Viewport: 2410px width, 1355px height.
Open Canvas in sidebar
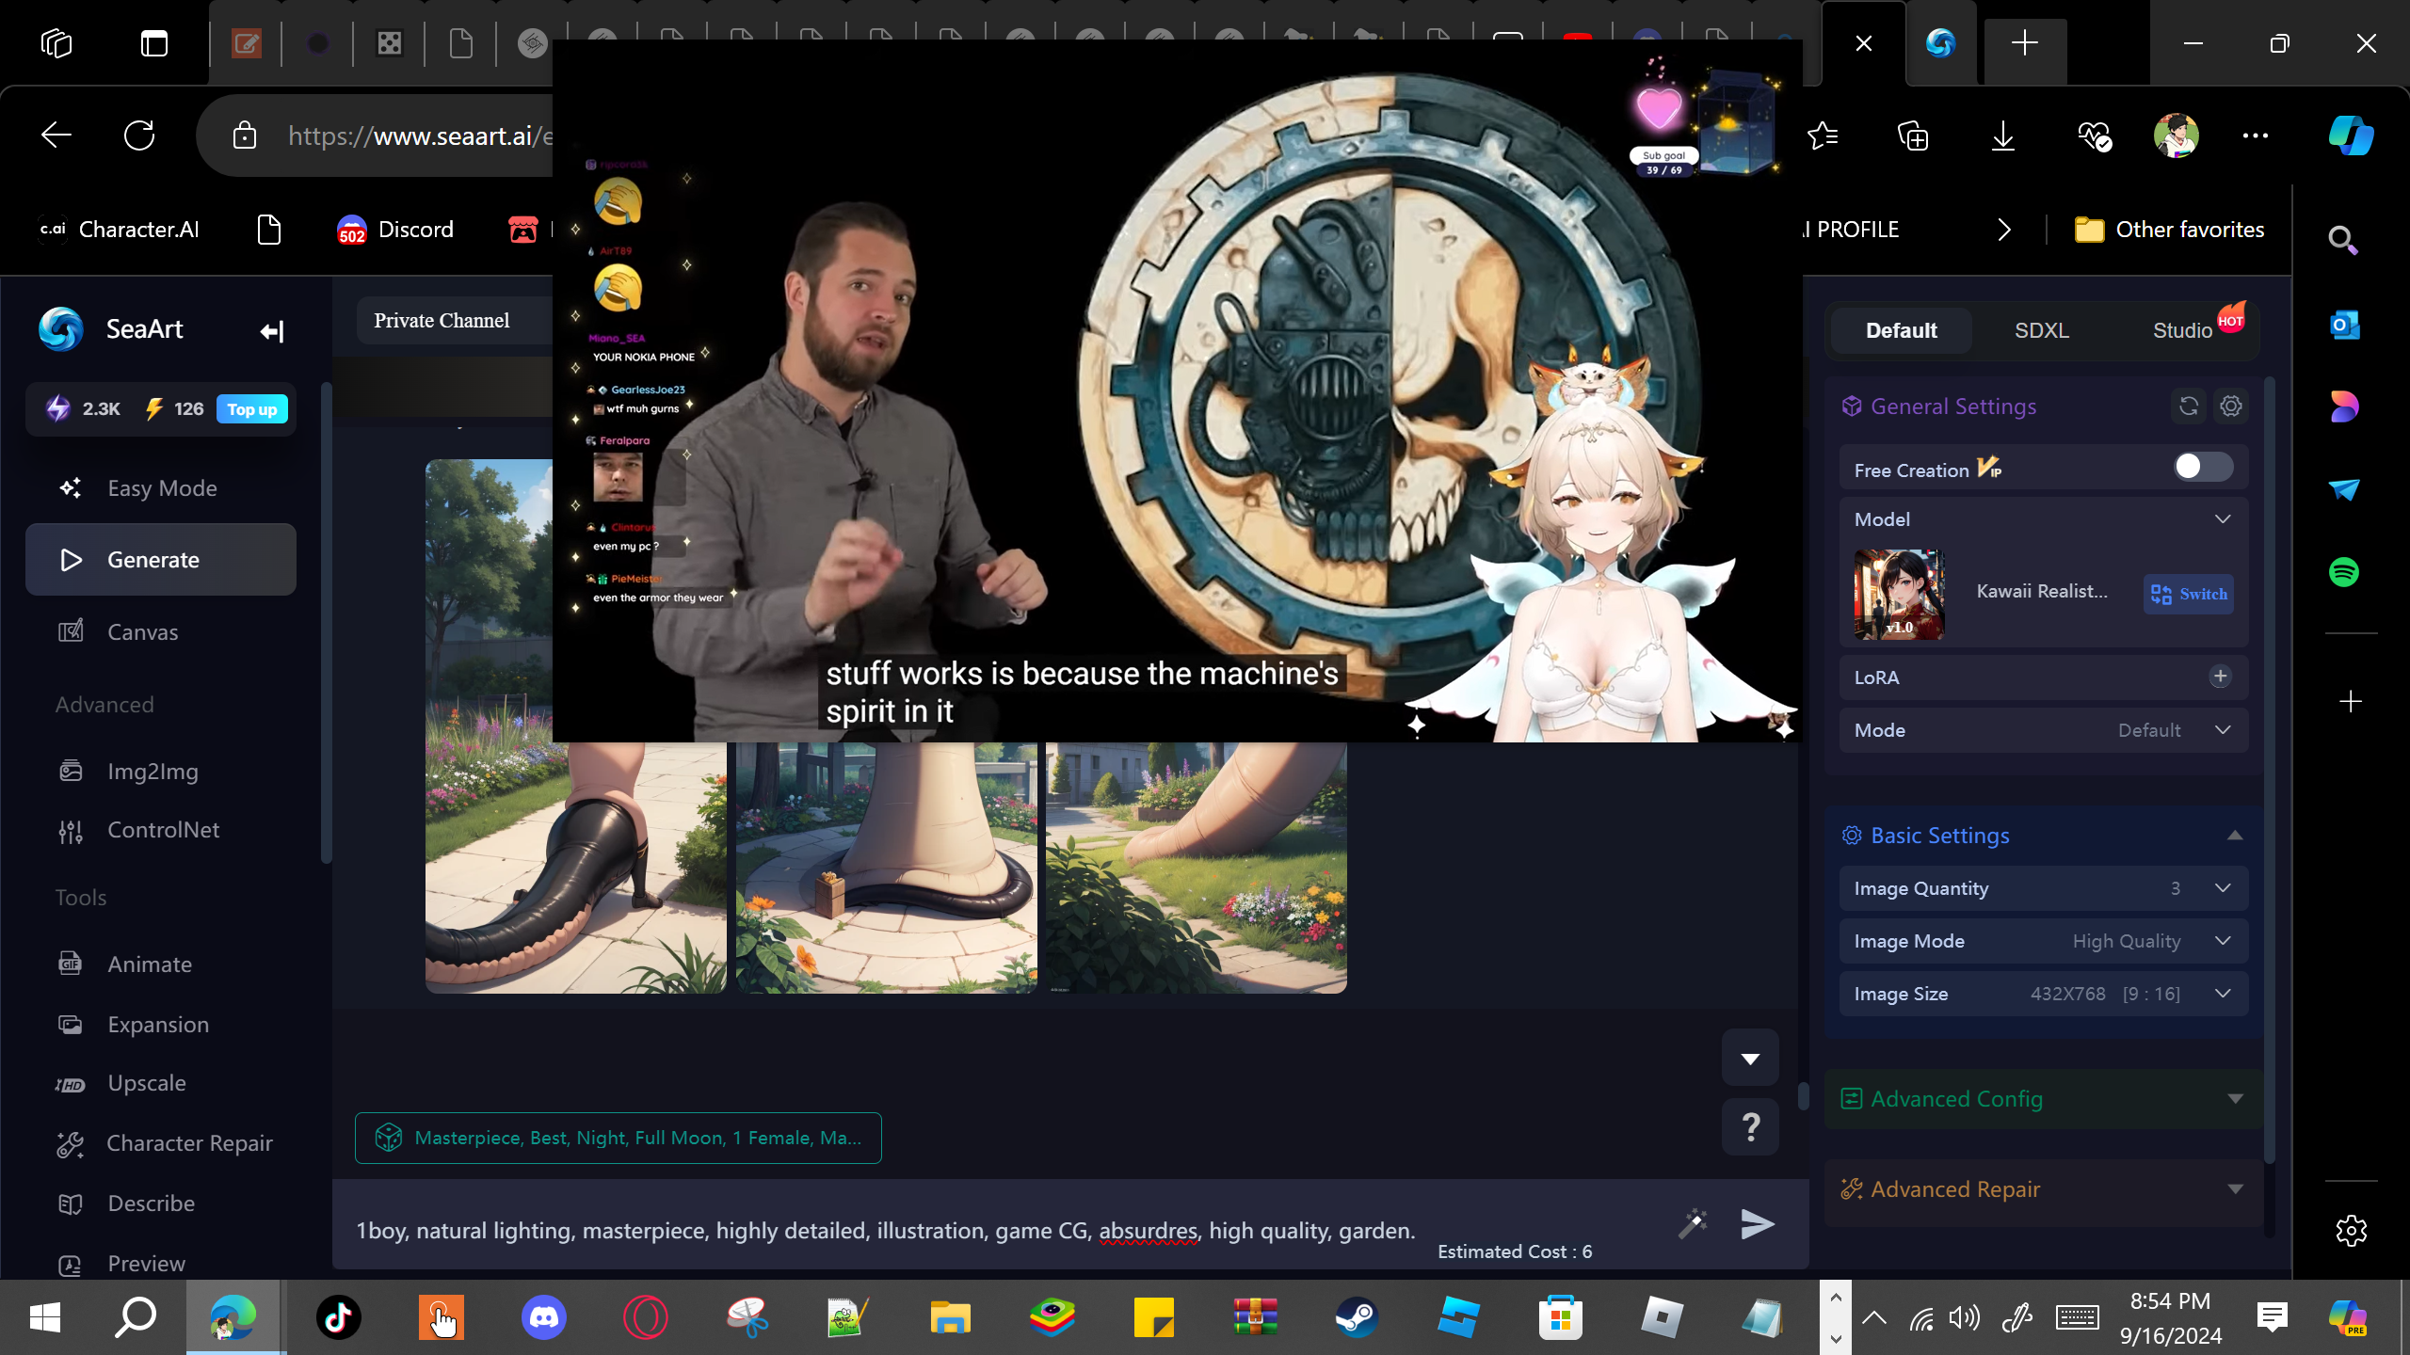[x=161, y=631]
